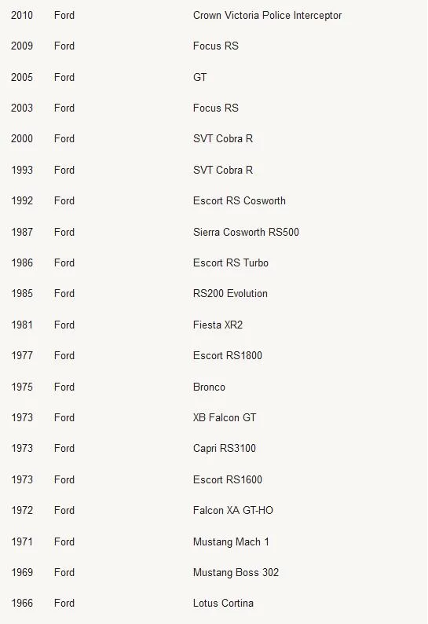Select Mustang Boss 302
Screen dimensions: 428x624
coord(236,572)
